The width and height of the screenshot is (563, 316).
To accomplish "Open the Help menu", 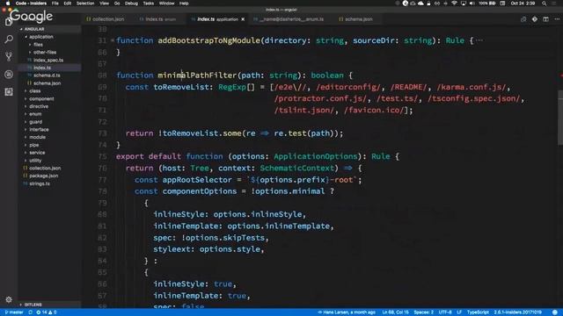I will [184, 4].
